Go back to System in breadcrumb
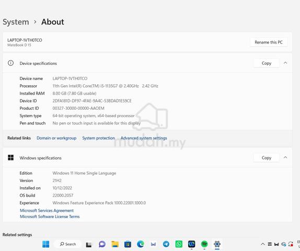 [16, 22]
